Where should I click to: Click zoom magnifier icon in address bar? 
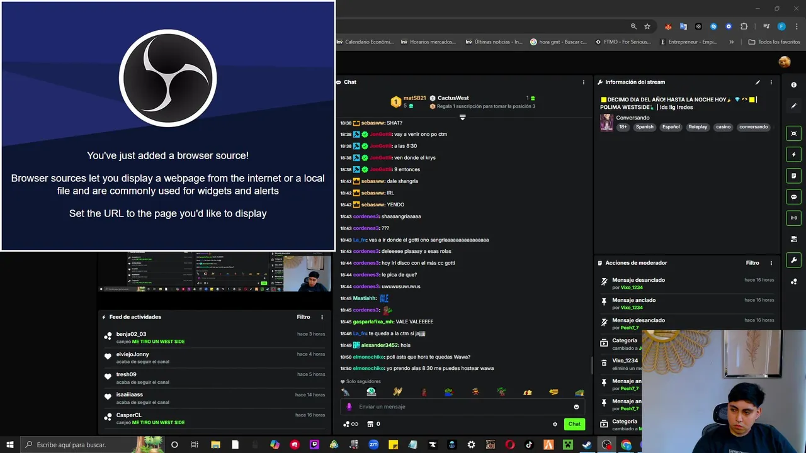633,26
